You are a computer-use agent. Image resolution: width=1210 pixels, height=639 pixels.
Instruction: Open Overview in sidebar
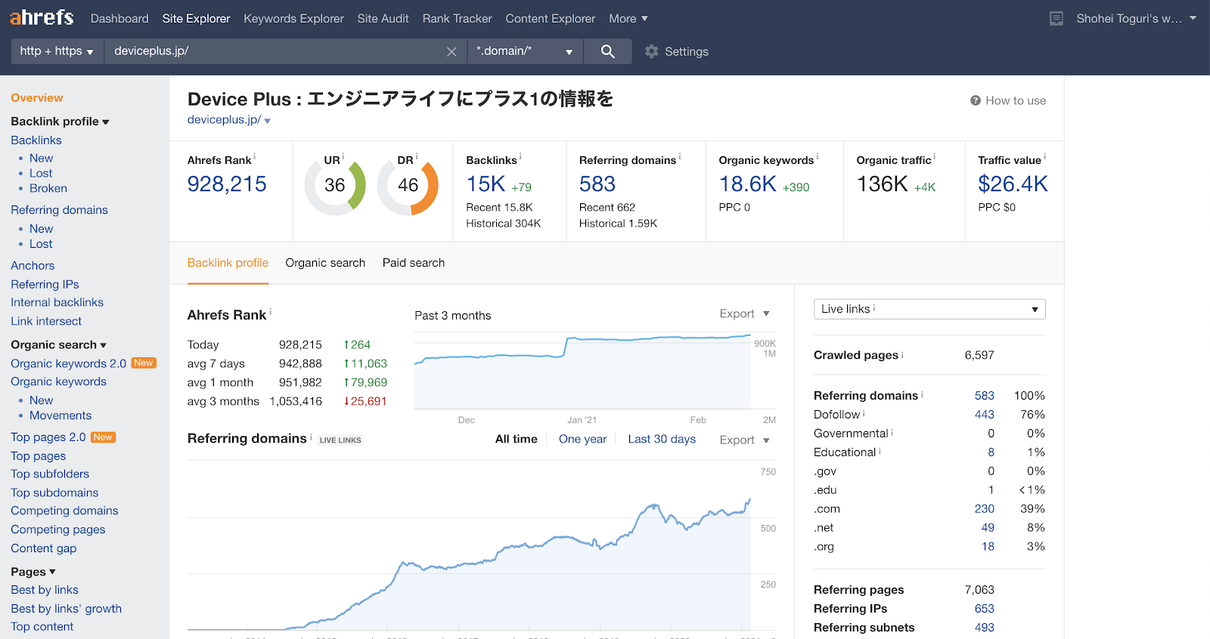37,97
